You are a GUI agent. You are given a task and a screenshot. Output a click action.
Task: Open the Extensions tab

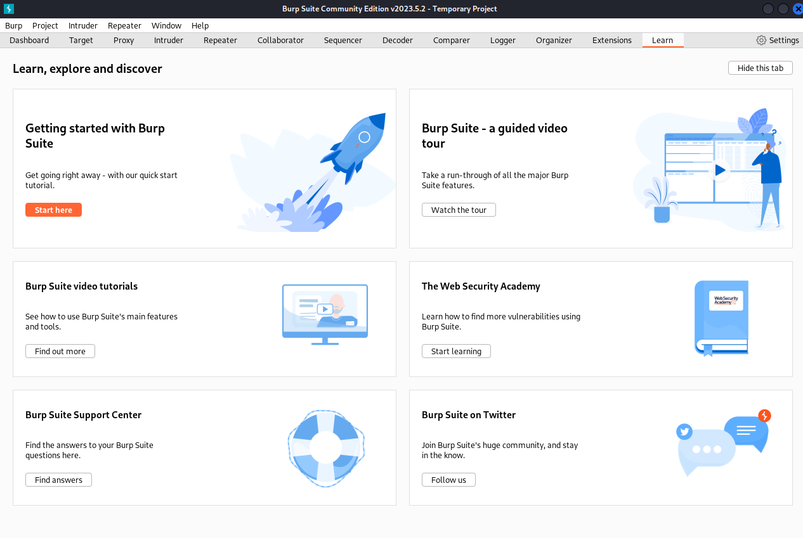coord(612,40)
